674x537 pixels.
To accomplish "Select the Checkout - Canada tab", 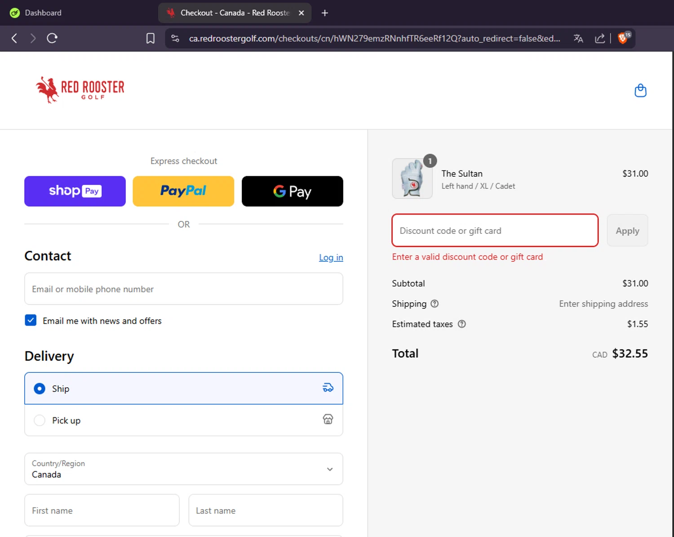I will tap(235, 13).
